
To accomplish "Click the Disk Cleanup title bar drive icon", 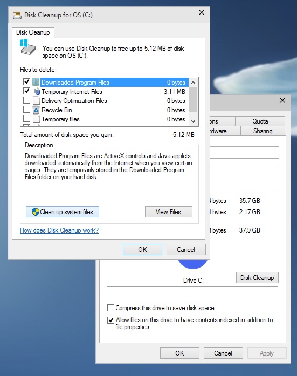I will [x=17, y=15].
